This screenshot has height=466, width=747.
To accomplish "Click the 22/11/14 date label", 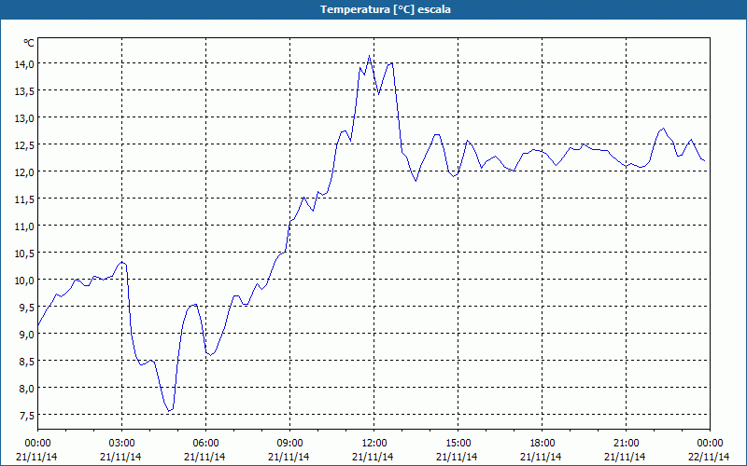I will pyautogui.click(x=709, y=457).
